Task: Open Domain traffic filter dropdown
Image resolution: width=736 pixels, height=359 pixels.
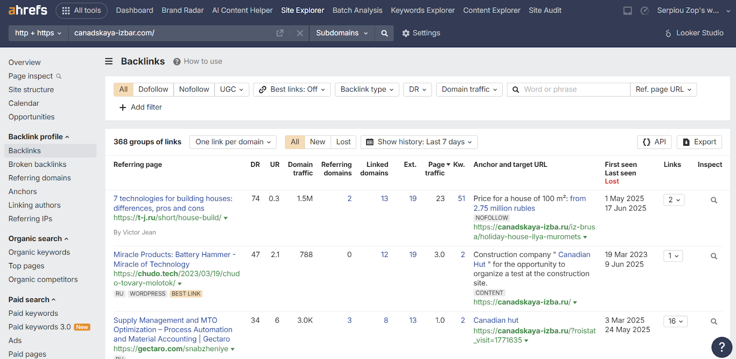Action: click(469, 90)
